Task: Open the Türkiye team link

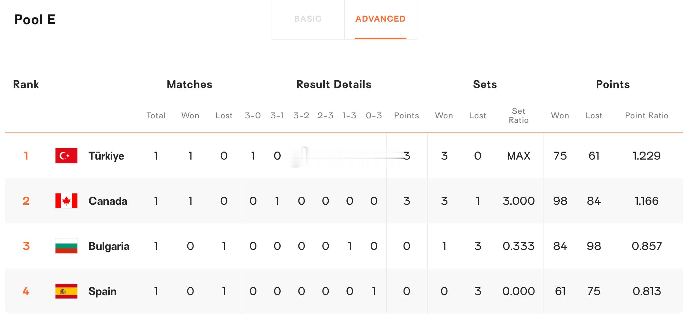Action: [106, 156]
